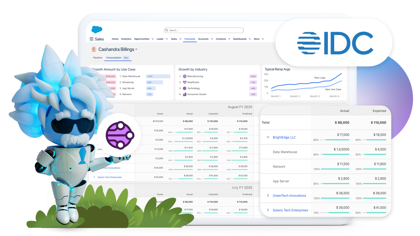The height and width of the screenshot is (236, 420).
Task: Click the Technology globe icon
Action: [x=185, y=88]
